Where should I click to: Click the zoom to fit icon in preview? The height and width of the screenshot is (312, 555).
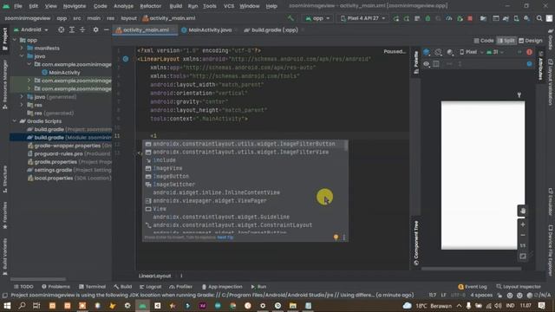click(x=523, y=257)
